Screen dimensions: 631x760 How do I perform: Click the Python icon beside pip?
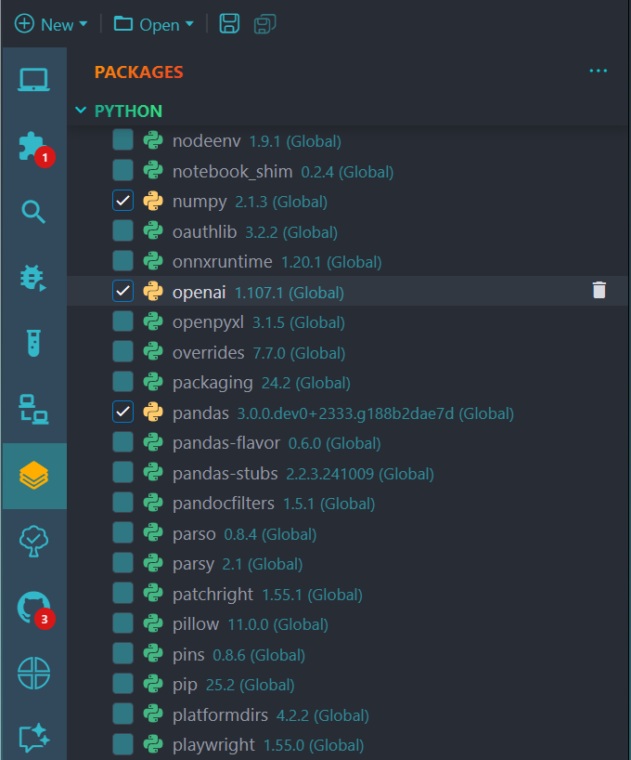(153, 684)
